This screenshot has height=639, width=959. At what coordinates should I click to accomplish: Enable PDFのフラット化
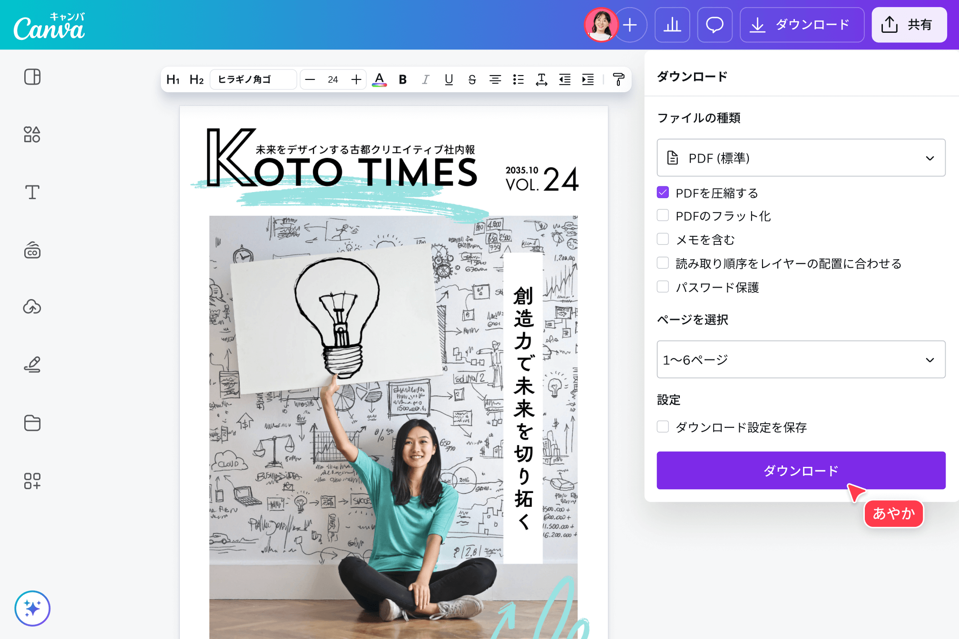663,215
